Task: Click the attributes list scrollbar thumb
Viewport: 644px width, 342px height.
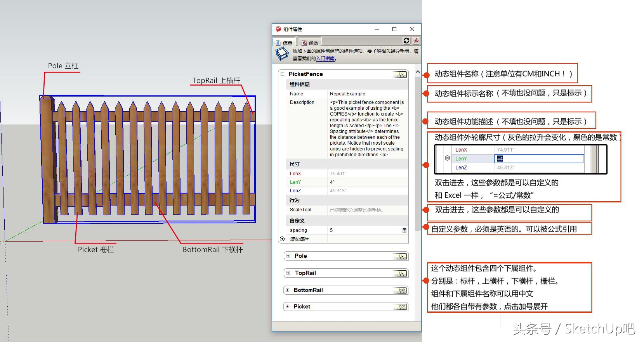Action: (x=418, y=153)
